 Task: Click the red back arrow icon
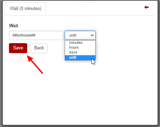pyautogui.click(x=146, y=7)
